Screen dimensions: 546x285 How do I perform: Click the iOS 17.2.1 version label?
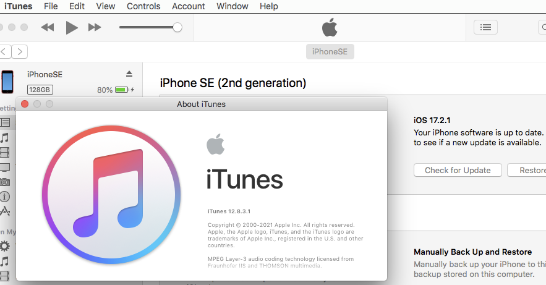tap(432, 121)
